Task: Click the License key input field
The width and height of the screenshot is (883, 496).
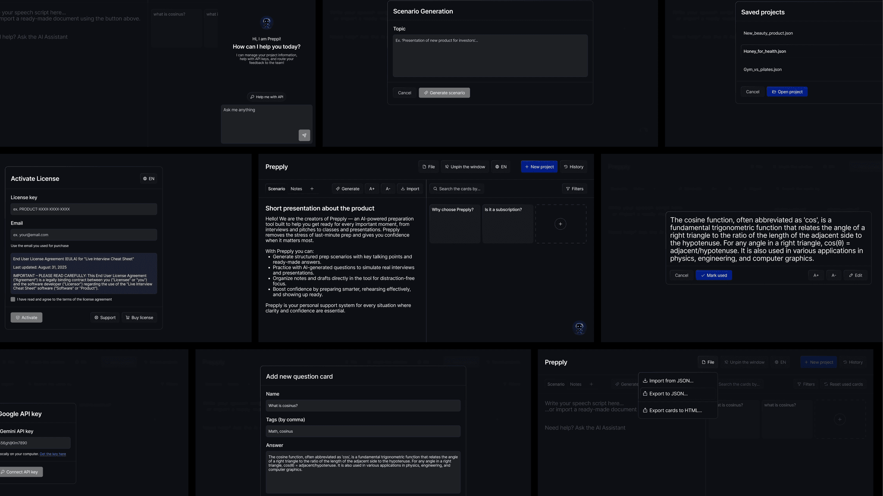Action: (x=84, y=209)
